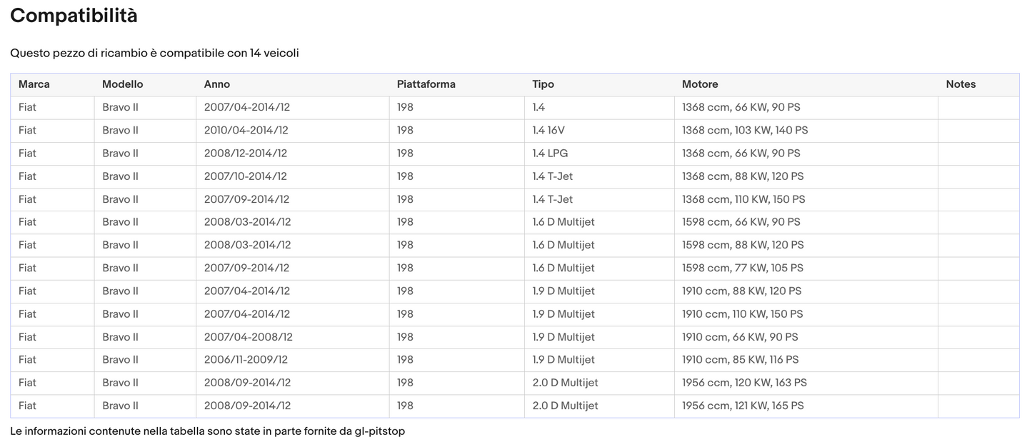Click the Piattaforma column header
1032x447 pixels.
point(426,84)
